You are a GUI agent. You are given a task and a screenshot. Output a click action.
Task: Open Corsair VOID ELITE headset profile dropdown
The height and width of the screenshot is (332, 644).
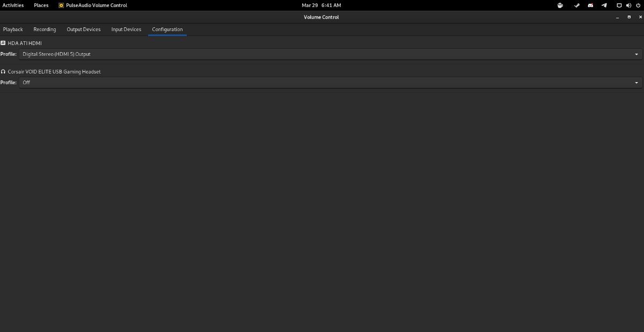pos(331,83)
